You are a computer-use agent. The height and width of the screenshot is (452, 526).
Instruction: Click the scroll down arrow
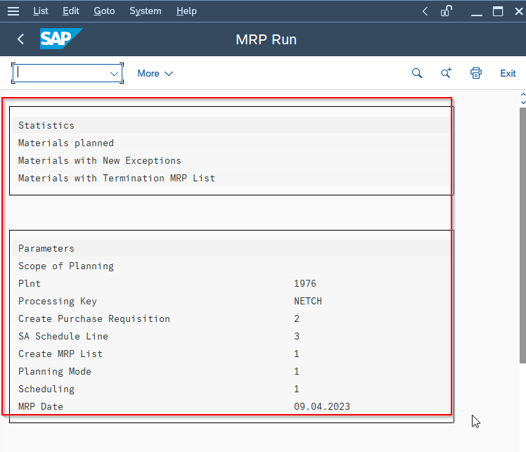point(523,102)
